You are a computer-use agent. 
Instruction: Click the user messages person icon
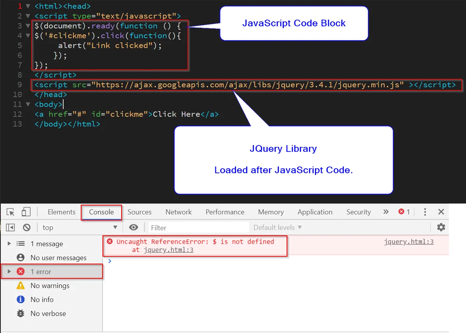tap(21, 258)
